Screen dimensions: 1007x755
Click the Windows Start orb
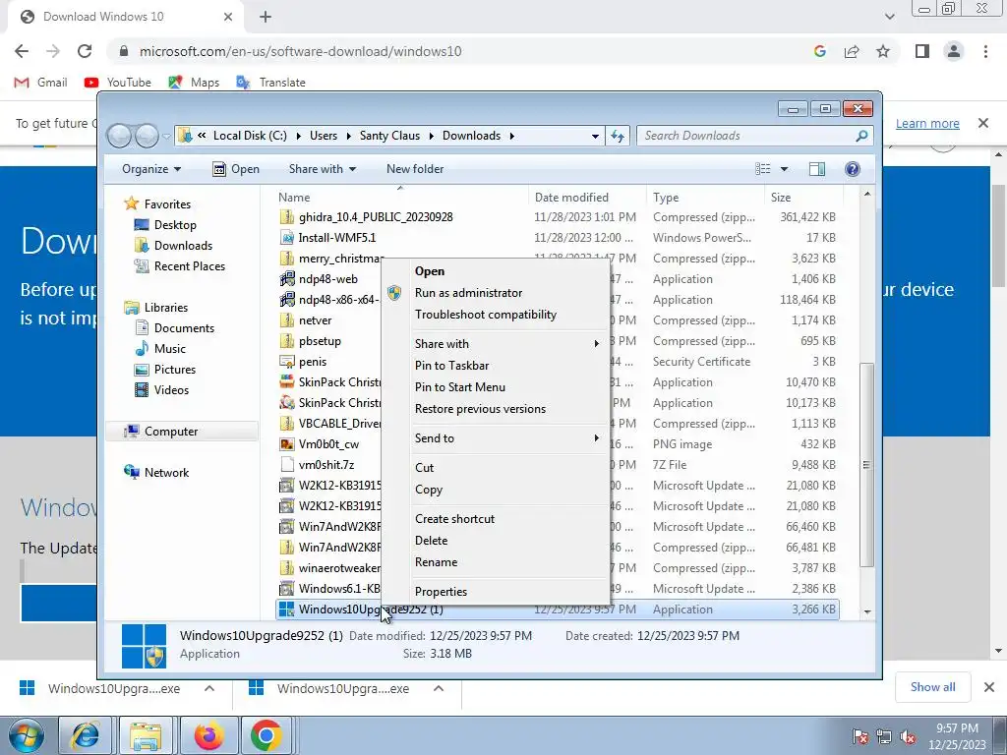[x=25, y=735]
